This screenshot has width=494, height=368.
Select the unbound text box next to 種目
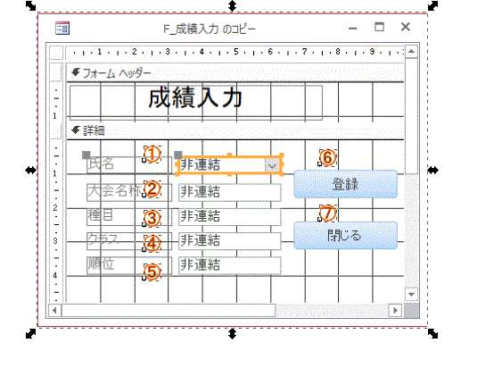[230, 216]
